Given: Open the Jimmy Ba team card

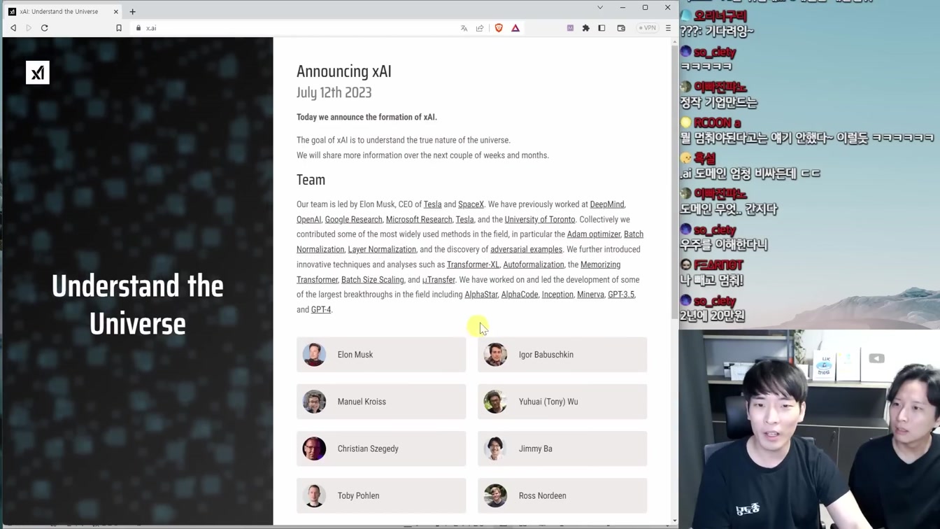Looking at the screenshot, I should [x=562, y=449].
